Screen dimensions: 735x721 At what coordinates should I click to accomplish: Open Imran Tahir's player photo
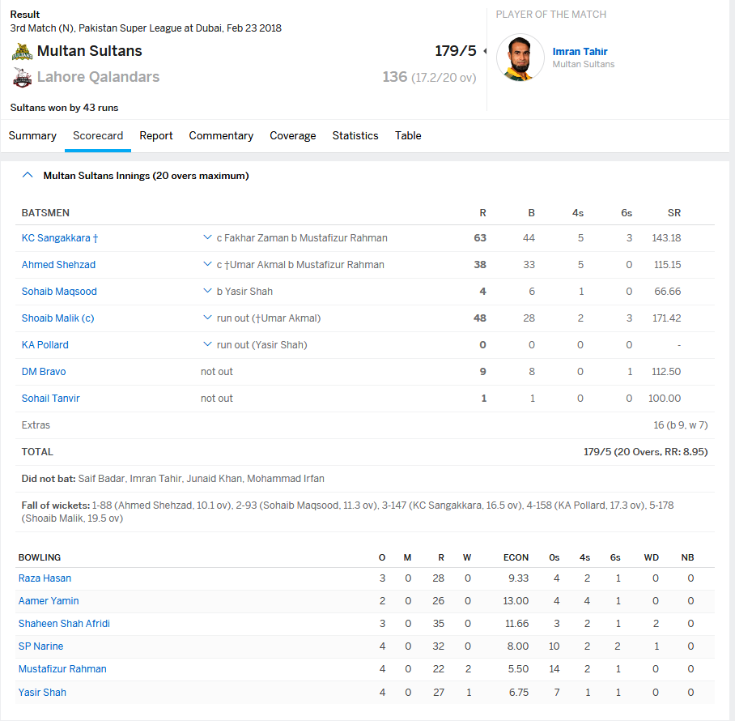point(520,58)
